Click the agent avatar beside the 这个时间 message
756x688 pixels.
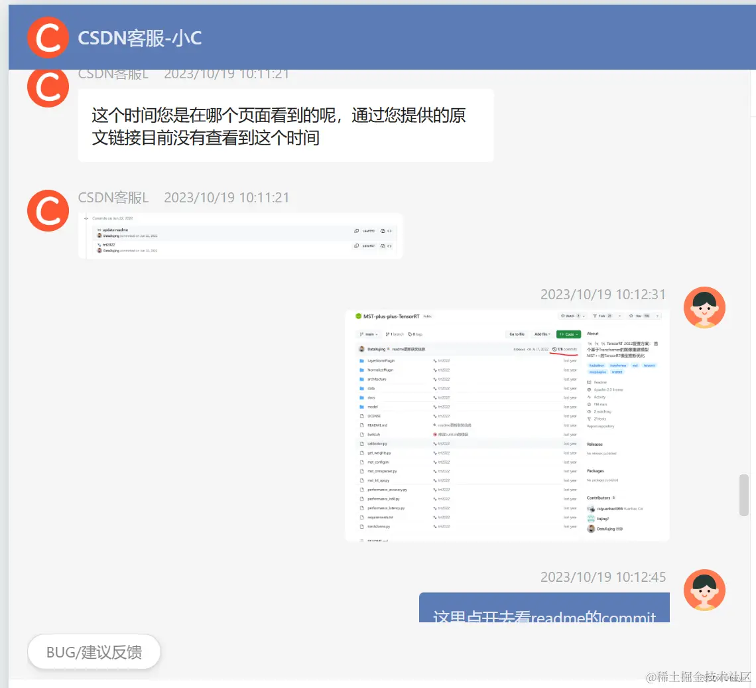[48, 88]
